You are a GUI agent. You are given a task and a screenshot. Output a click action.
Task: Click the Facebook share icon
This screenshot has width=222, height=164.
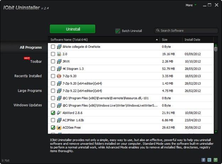click(x=204, y=160)
